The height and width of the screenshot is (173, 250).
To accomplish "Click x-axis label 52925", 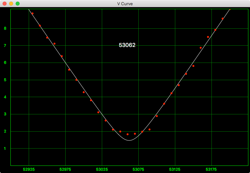I will point(29,169).
